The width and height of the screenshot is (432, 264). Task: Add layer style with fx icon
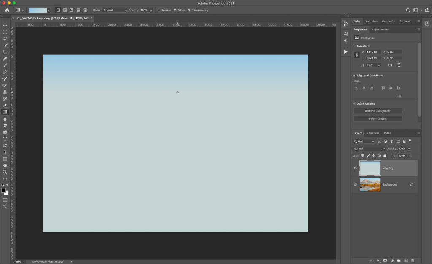(x=378, y=261)
